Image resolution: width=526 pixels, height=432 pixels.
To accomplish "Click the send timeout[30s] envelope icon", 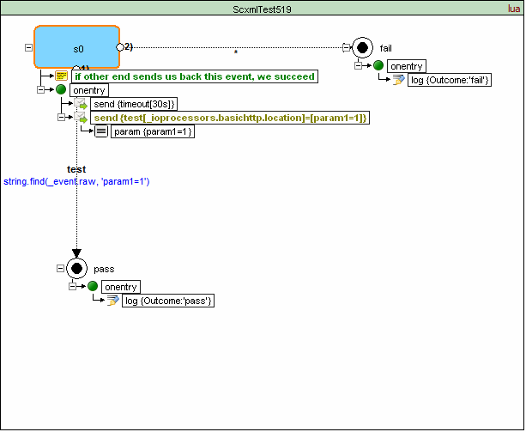I will click(x=81, y=104).
